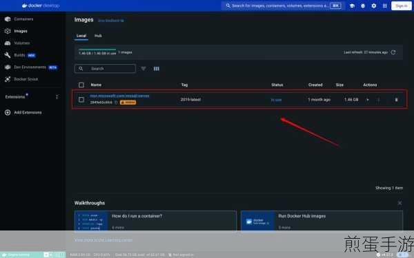Open the troubleshoot bug icon in header
Viewport: 414px width, 258px height.
point(363,6)
